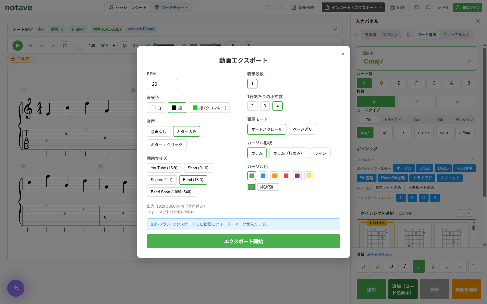The height and width of the screenshot is (304, 487).
Task: Switch language via EN selector
Action: click(x=443, y=8)
